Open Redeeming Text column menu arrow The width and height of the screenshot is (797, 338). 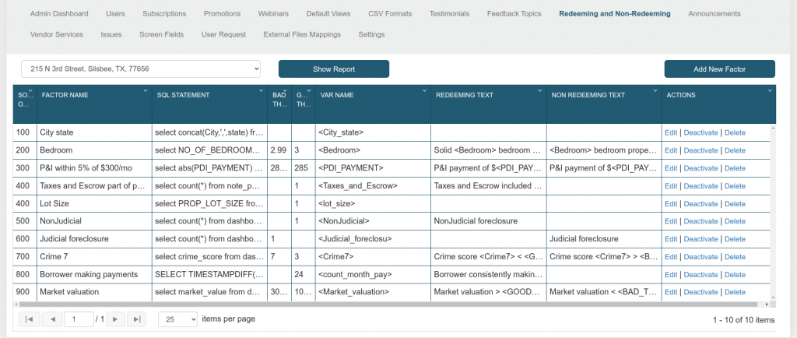[541, 91]
